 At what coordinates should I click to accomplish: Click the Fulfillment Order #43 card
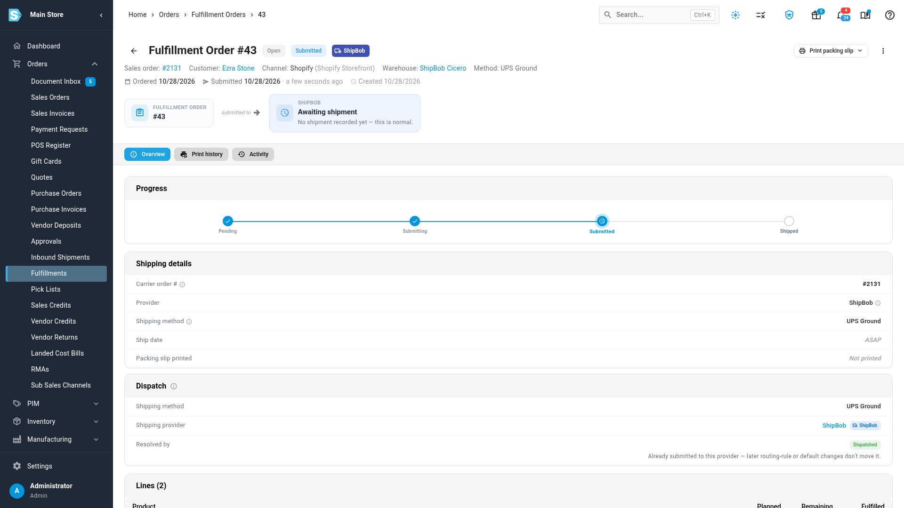tap(169, 113)
